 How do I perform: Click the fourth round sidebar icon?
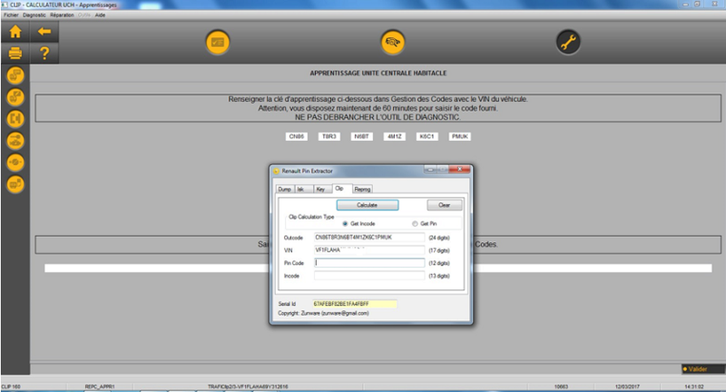tap(15, 141)
